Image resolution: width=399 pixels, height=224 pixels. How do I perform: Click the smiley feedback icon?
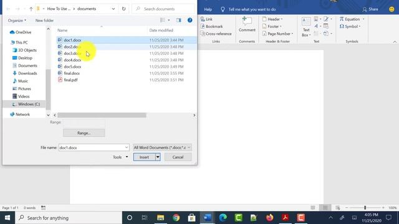pyautogui.click(x=392, y=9)
